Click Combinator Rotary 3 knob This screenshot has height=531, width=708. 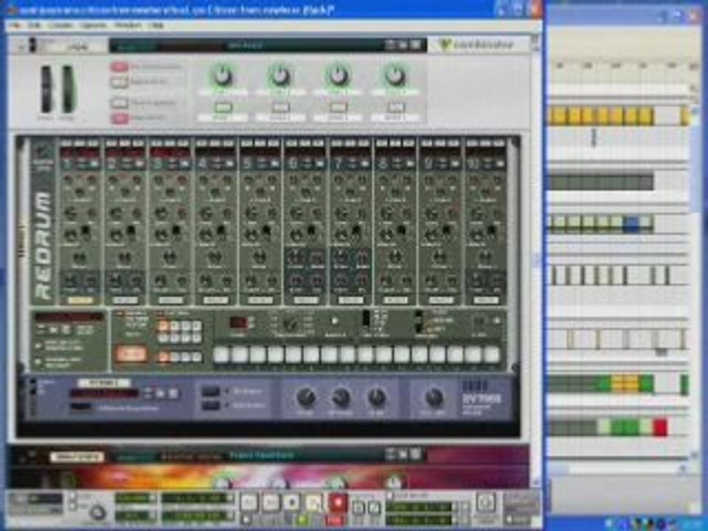pyautogui.click(x=338, y=76)
